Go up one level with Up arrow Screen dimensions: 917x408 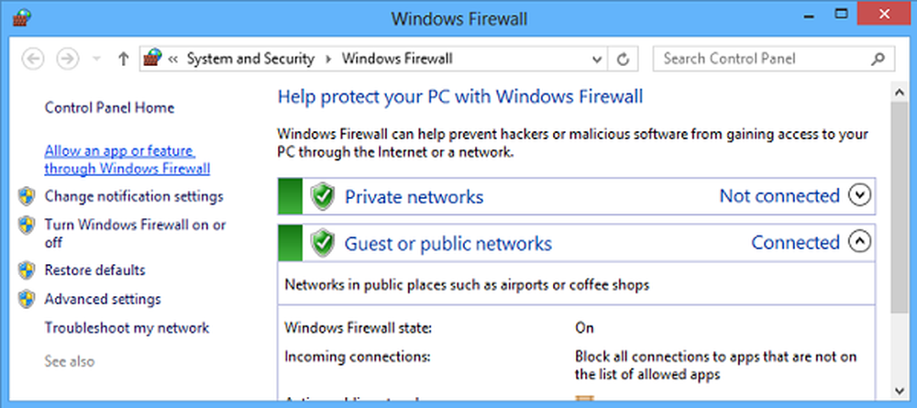(123, 59)
